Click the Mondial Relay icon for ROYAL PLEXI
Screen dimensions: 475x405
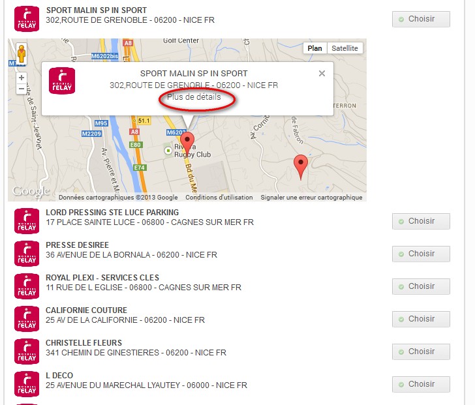[x=27, y=286]
